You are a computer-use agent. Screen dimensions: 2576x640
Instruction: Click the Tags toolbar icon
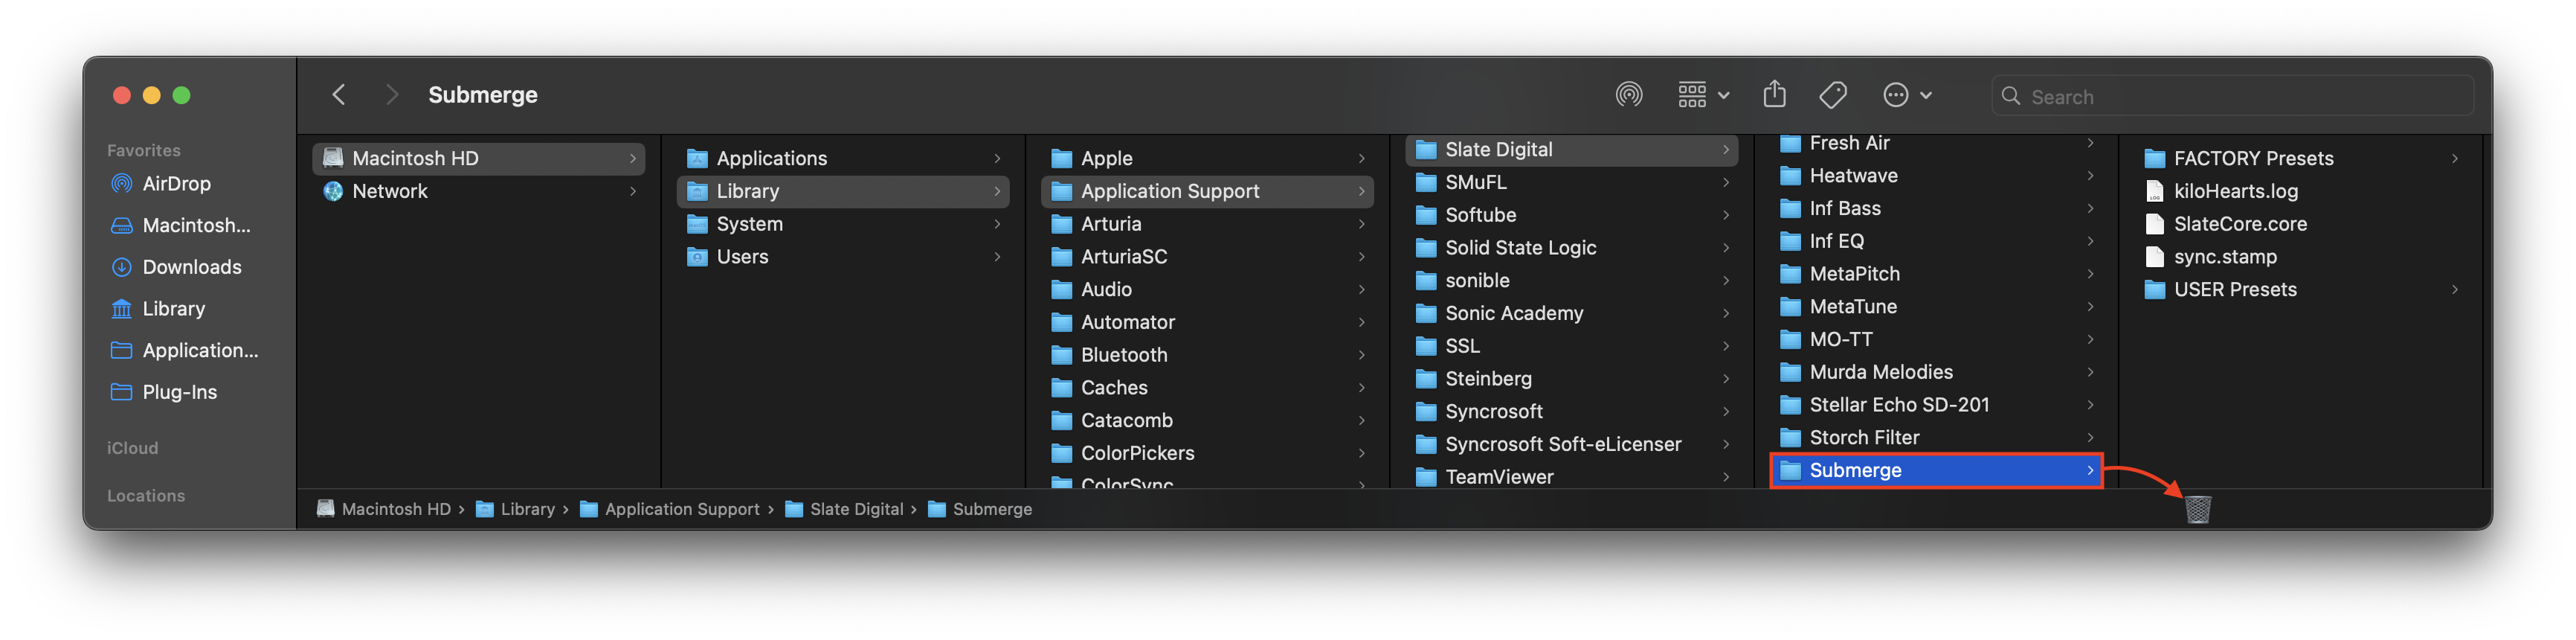(x=1832, y=95)
